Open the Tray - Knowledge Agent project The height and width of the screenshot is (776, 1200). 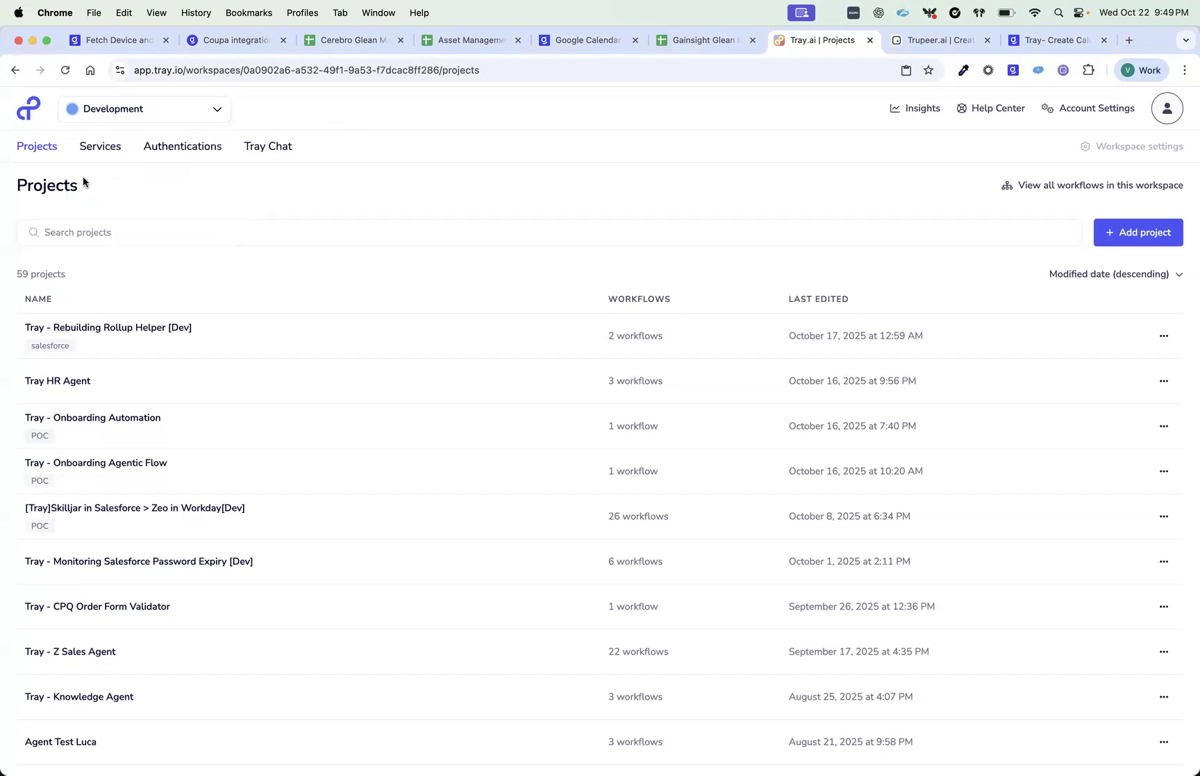pos(78,697)
